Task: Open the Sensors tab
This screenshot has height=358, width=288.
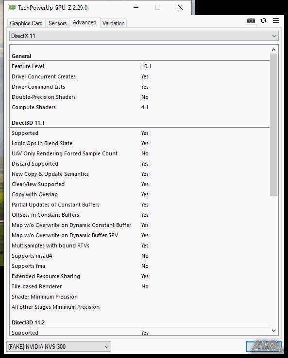Action: 57,23
